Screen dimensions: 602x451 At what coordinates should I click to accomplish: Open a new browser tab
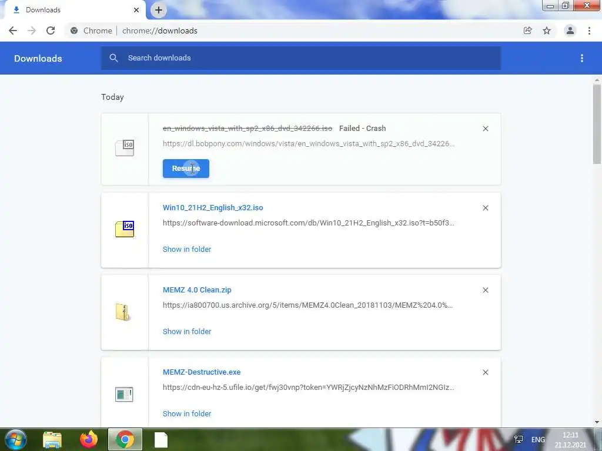point(159,10)
